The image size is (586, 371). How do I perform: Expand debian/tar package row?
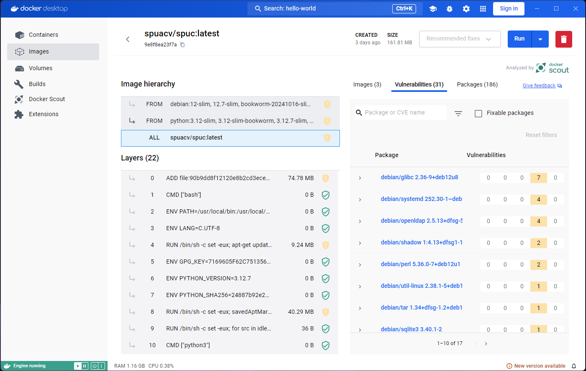[360, 308]
